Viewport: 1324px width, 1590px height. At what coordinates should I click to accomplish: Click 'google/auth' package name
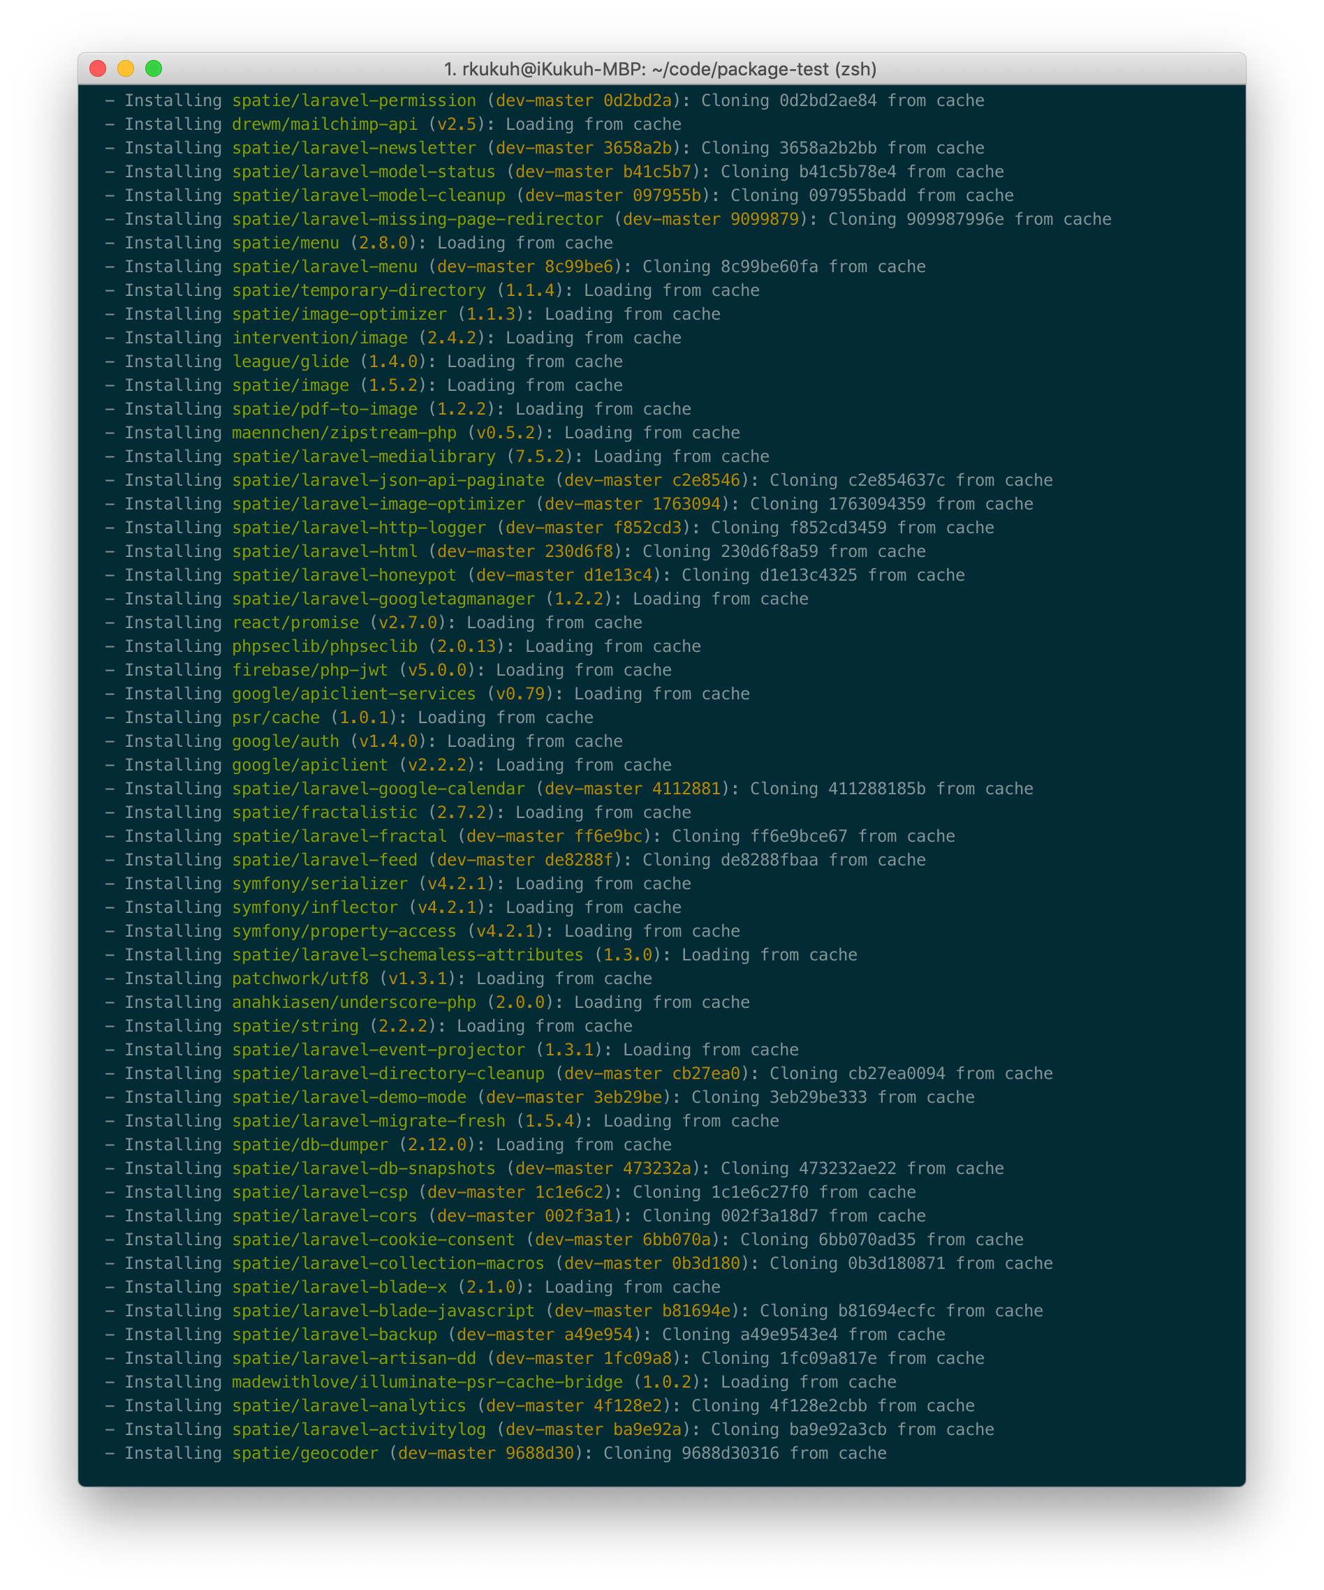click(x=286, y=741)
